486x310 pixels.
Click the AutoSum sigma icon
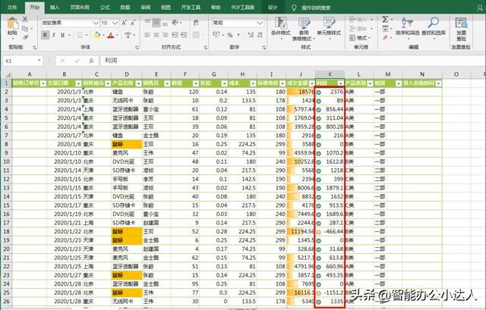(x=385, y=20)
